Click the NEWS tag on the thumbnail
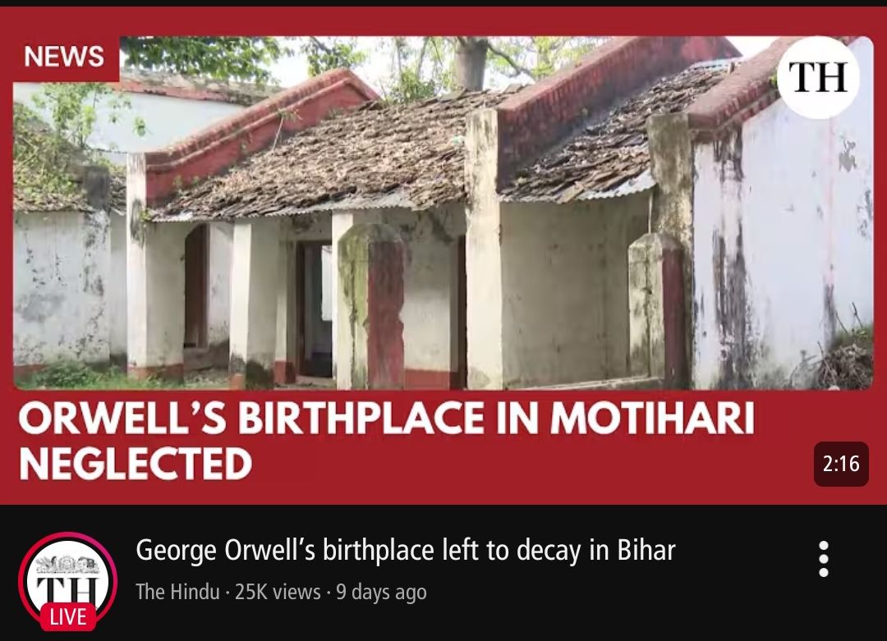 64,56
